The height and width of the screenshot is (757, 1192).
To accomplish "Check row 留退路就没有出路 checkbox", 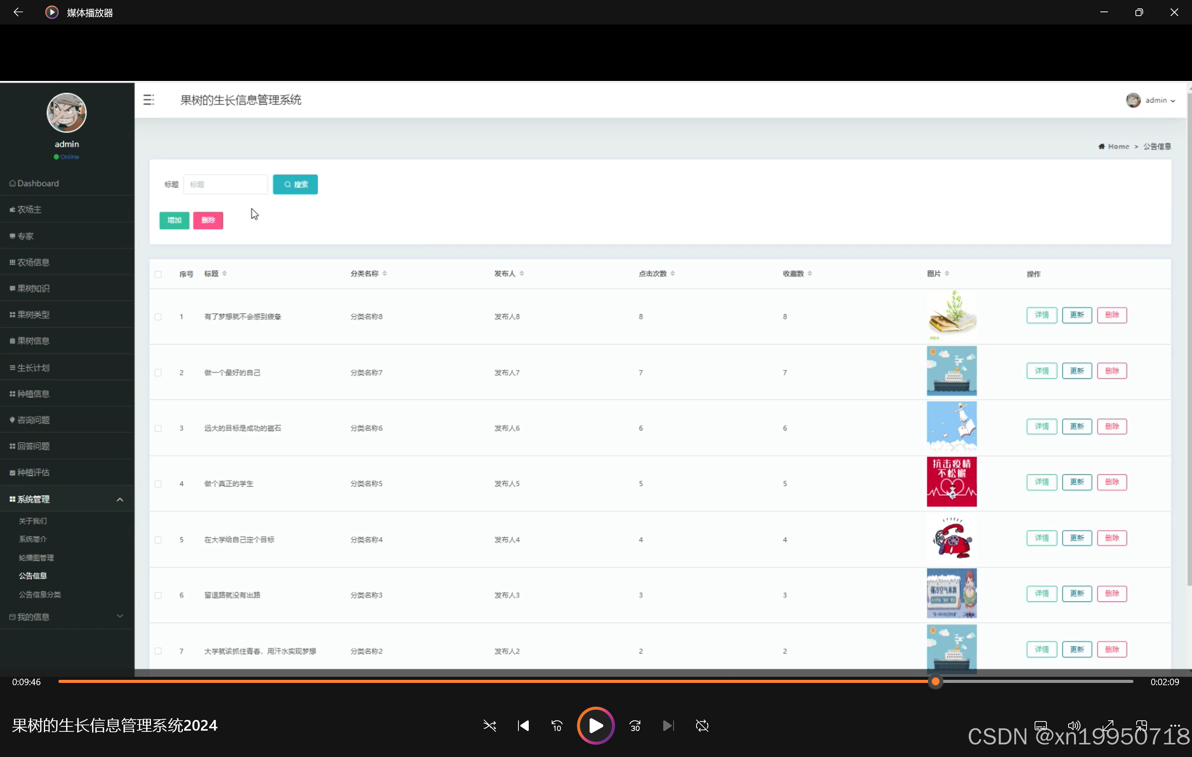I will [158, 595].
